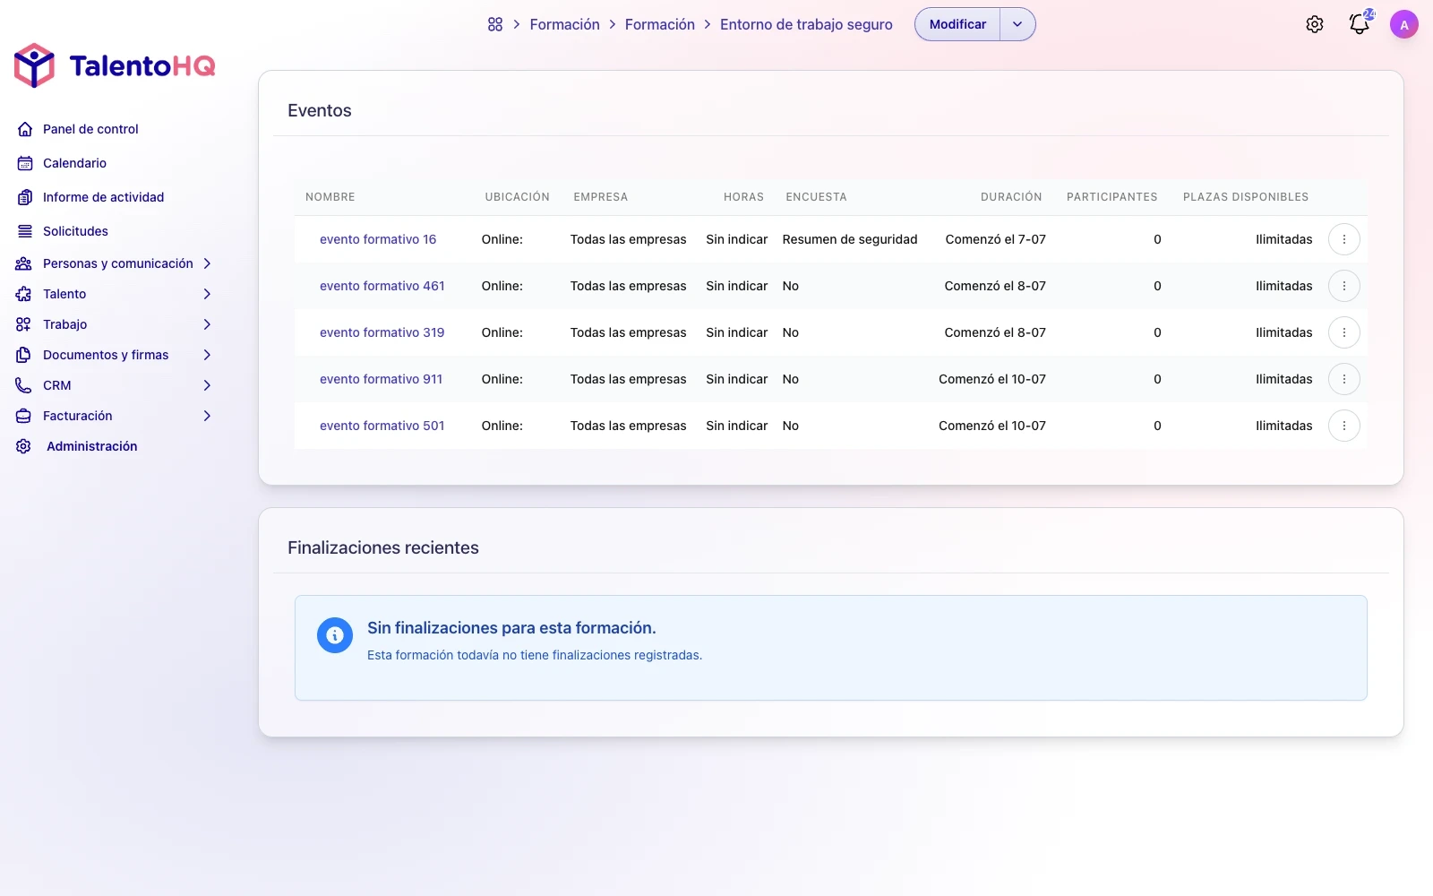Open the Modificar dropdown arrow

1017,24
